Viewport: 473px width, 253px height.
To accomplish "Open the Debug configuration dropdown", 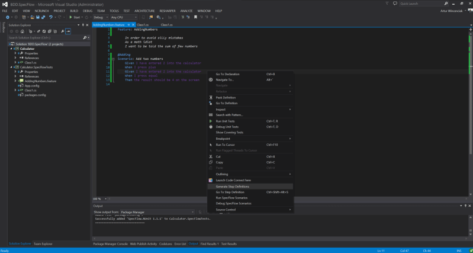I will pos(100,17).
